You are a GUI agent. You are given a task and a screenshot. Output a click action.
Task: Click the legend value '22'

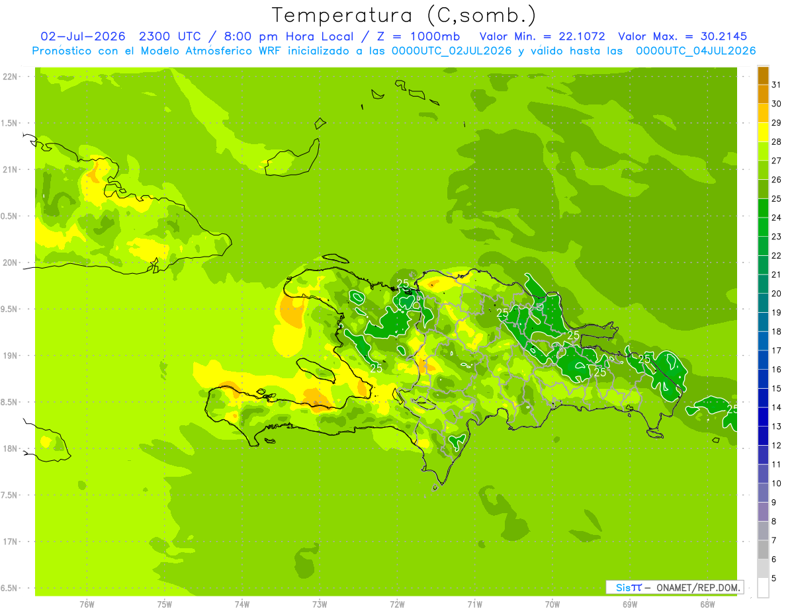coord(777,255)
